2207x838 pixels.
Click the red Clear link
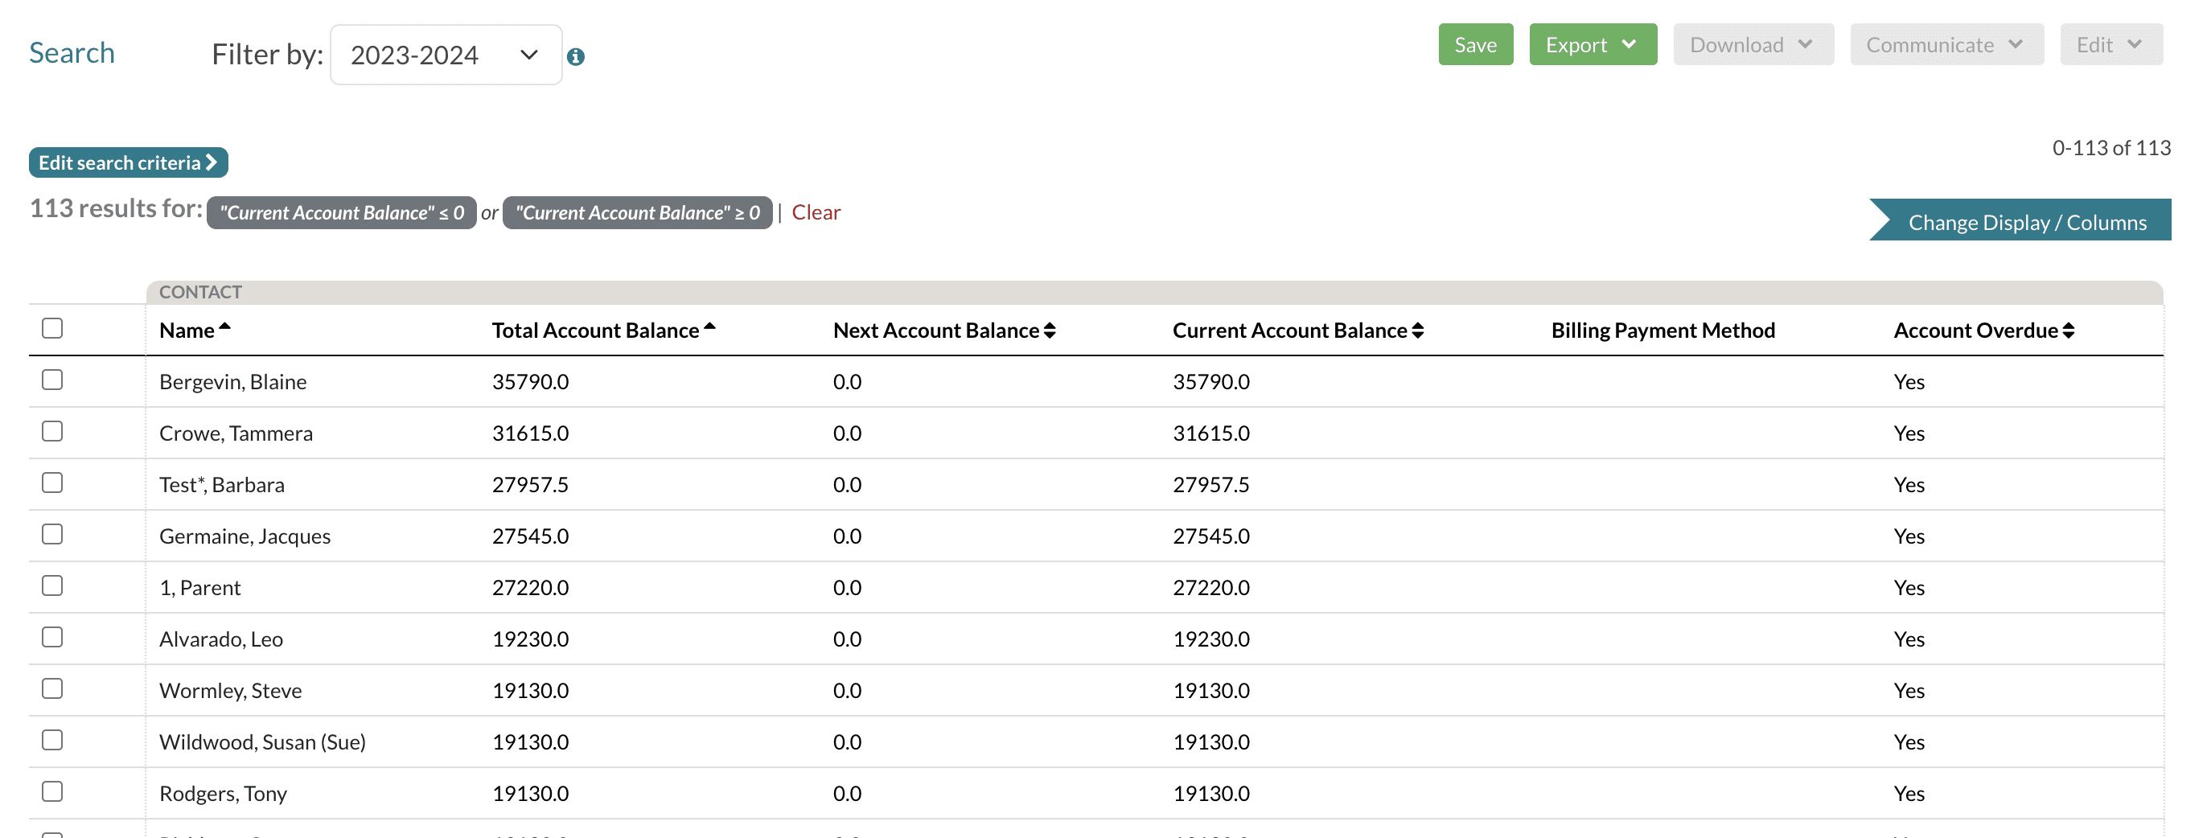click(x=816, y=212)
